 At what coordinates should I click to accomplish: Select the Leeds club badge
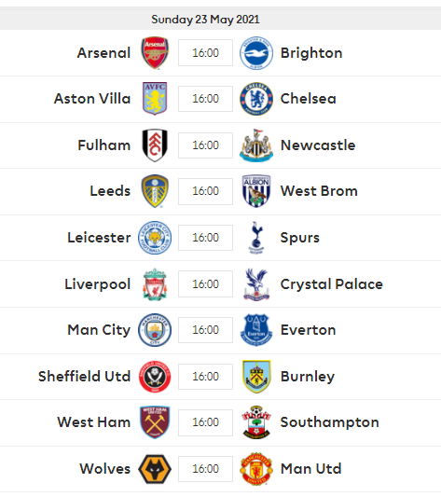(x=155, y=191)
